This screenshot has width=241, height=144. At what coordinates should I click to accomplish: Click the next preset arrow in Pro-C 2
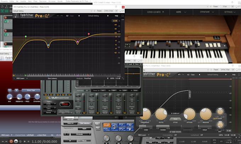[x=226, y=75]
